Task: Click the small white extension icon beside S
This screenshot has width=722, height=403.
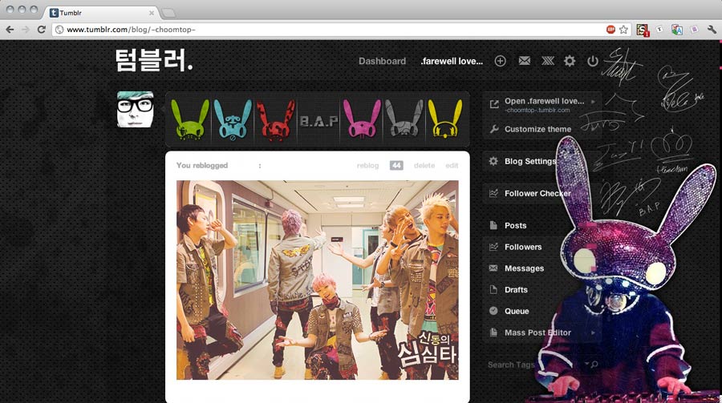Action: pos(659,30)
